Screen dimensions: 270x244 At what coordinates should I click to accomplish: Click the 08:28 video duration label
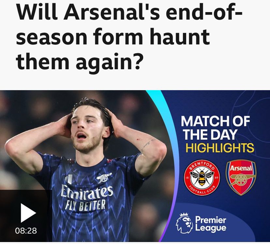pyautogui.click(x=26, y=231)
